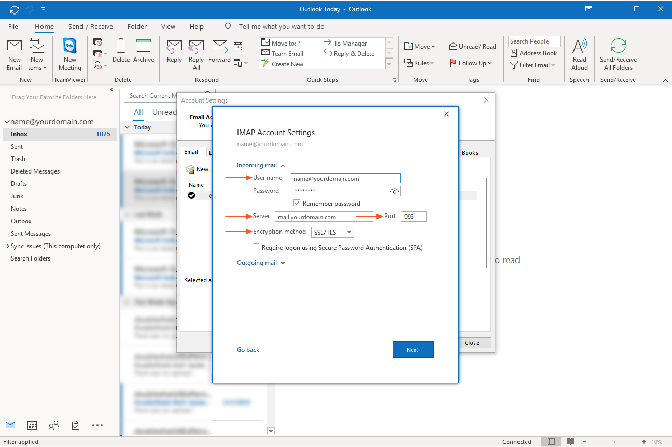Expand the Outgoing mail section
Screen dimensions: 672x447
coord(261,263)
